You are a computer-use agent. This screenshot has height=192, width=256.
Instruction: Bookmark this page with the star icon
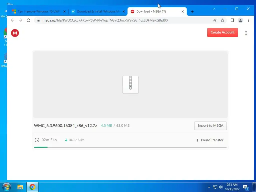tap(222, 20)
